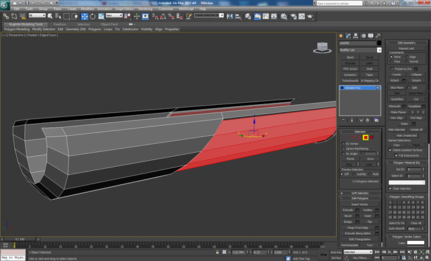Switch to the Motion command panel
431x261 pixels.
(x=364, y=36)
